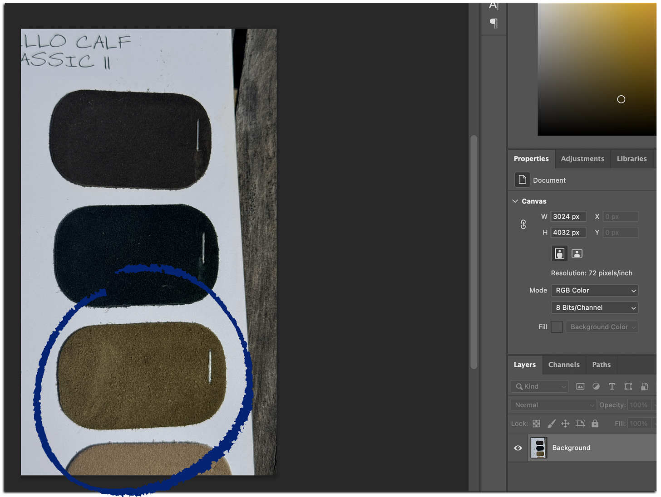Screen dimensions: 661x497
Task: Click the disabled X position field
Action: (x=620, y=217)
